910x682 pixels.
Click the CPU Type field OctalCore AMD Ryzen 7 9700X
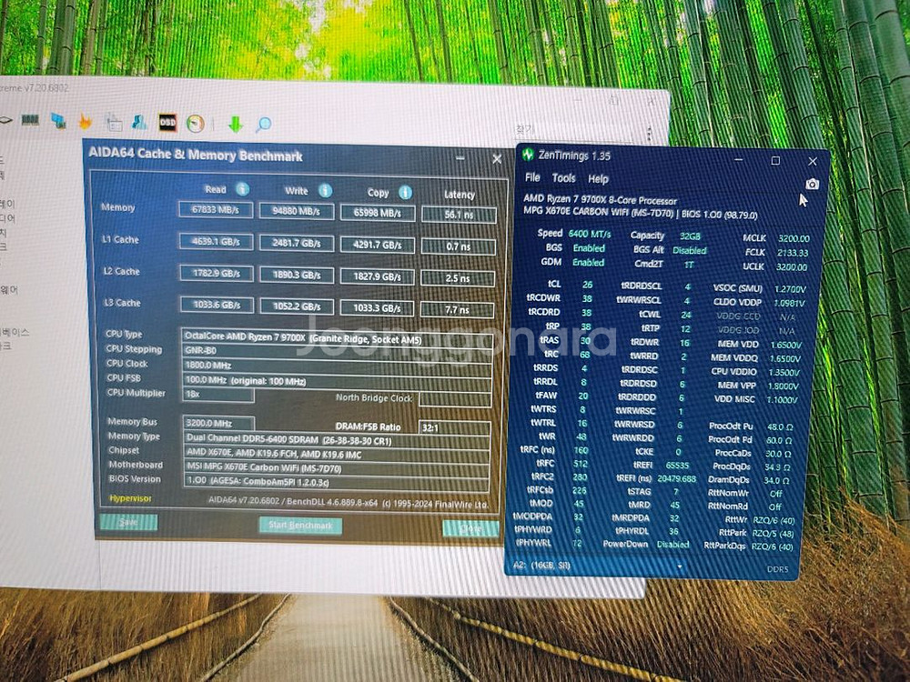(338, 337)
